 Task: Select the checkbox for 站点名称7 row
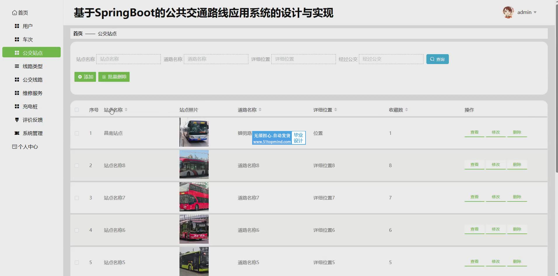[77, 198]
